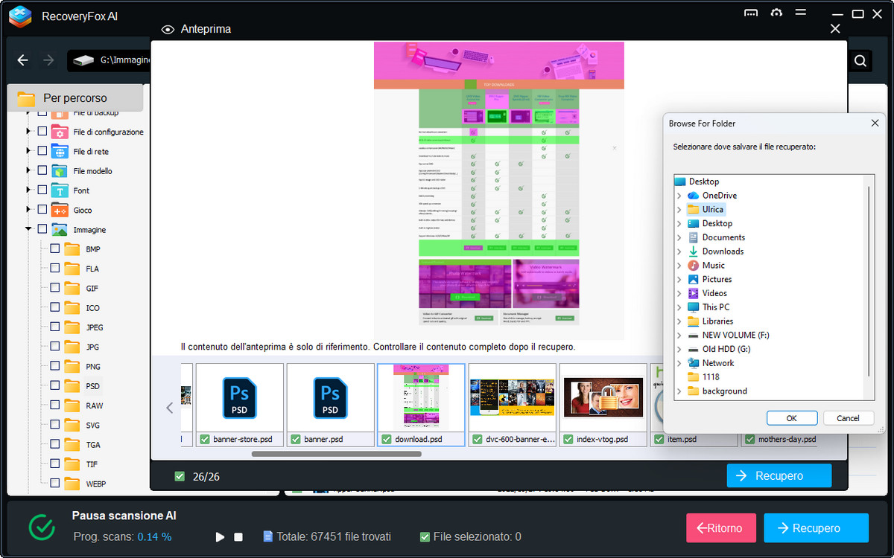
Task: Expand the OneDrive folder node
Action: coord(679,196)
